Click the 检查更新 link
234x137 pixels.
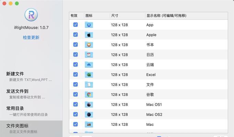[x=31, y=38]
